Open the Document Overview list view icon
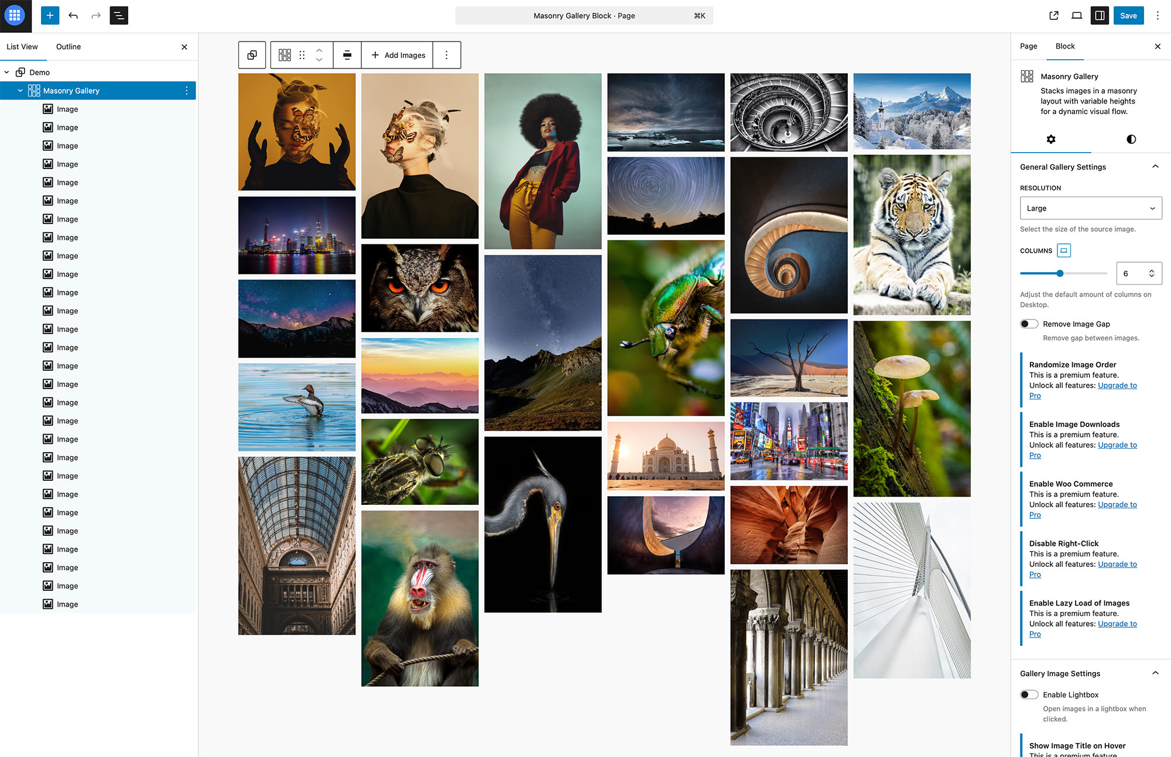This screenshot has width=1171, height=757. pyautogui.click(x=118, y=15)
